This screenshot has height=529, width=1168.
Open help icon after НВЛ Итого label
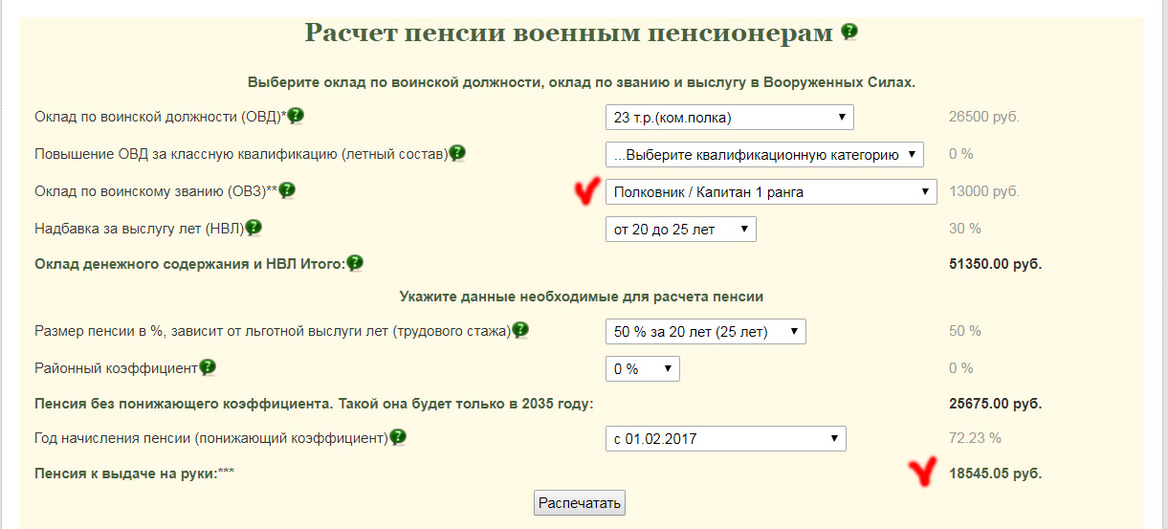pos(354,262)
